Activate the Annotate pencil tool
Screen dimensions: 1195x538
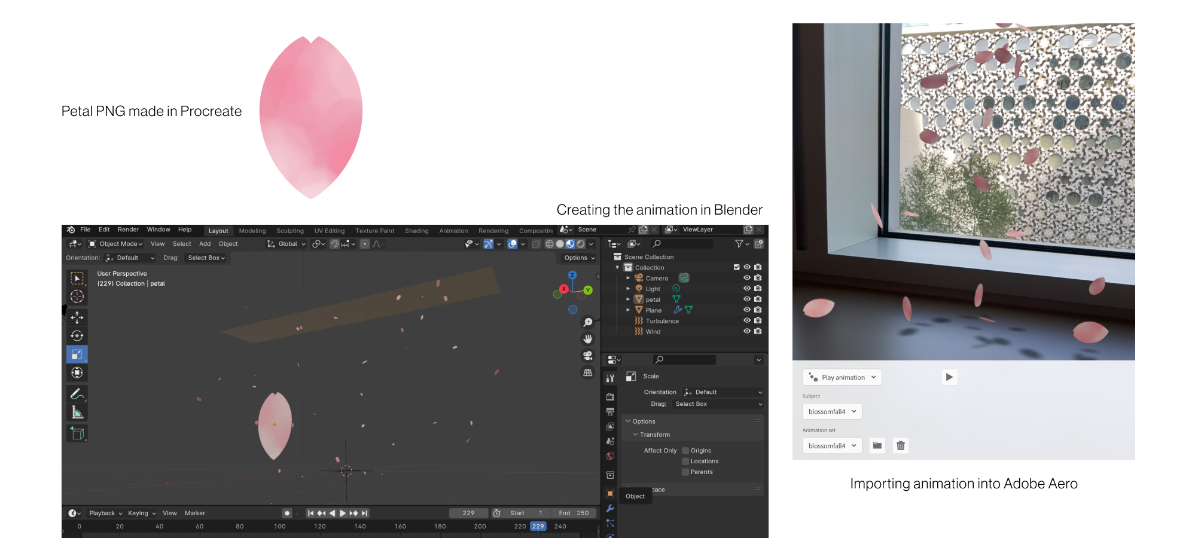click(x=77, y=394)
